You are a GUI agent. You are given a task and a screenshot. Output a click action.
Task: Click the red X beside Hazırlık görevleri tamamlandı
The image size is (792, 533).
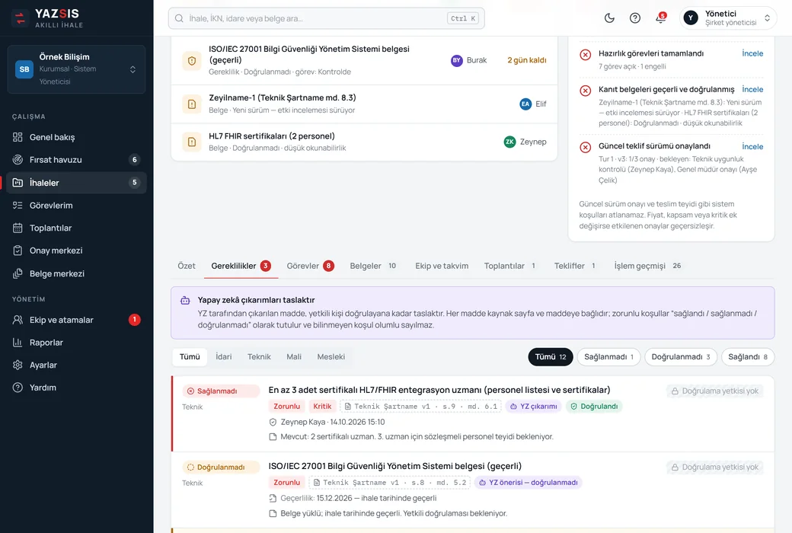tap(586, 55)
